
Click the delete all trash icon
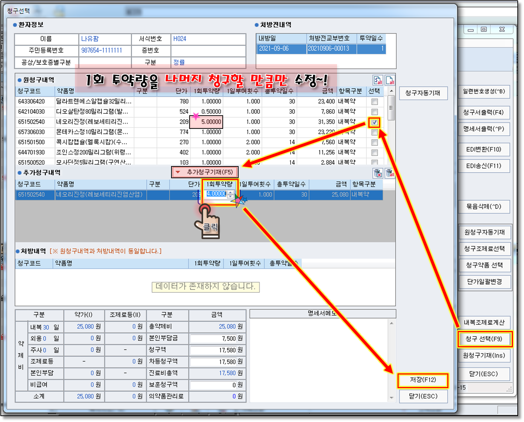click(x=390, y=173)
